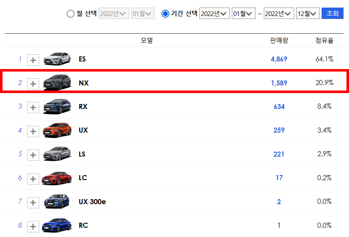This screenshot has width=349, height=237.
Task: Click the blue UX 300e car thumbnail
Action: tap(57, 201)
